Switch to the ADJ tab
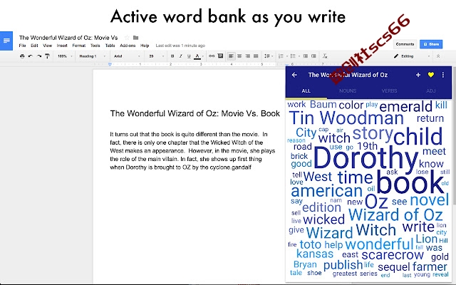Viewport: 456px width, 285px height. [430, 91]
